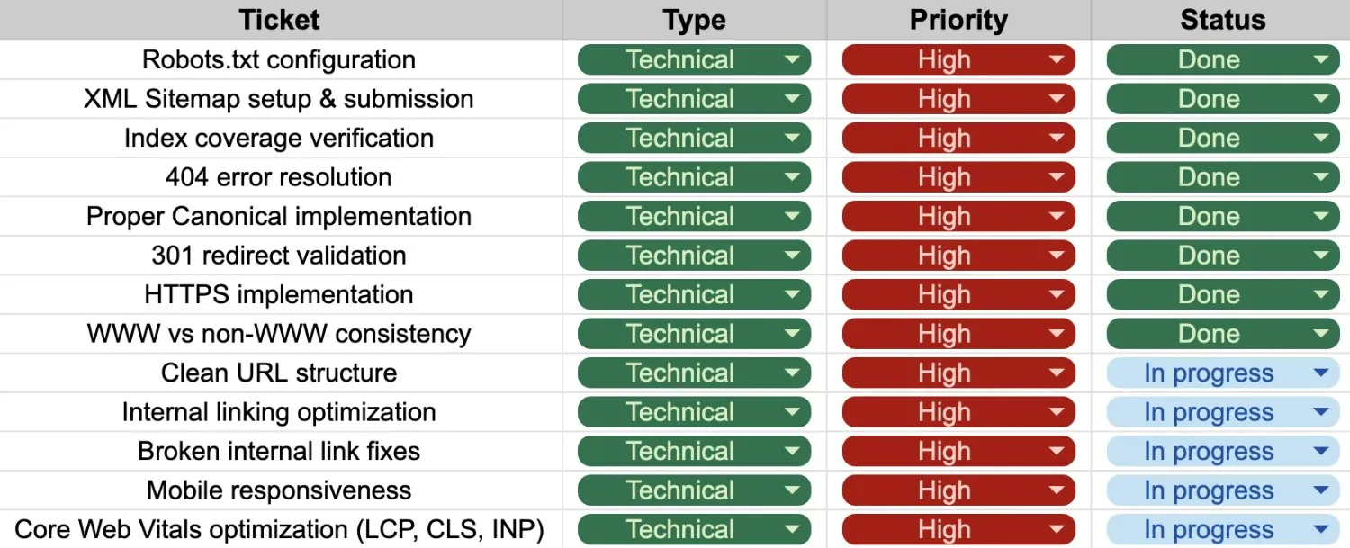
Task: Click Status arrow on 404 error resolution row
Action: (1320, 177)
